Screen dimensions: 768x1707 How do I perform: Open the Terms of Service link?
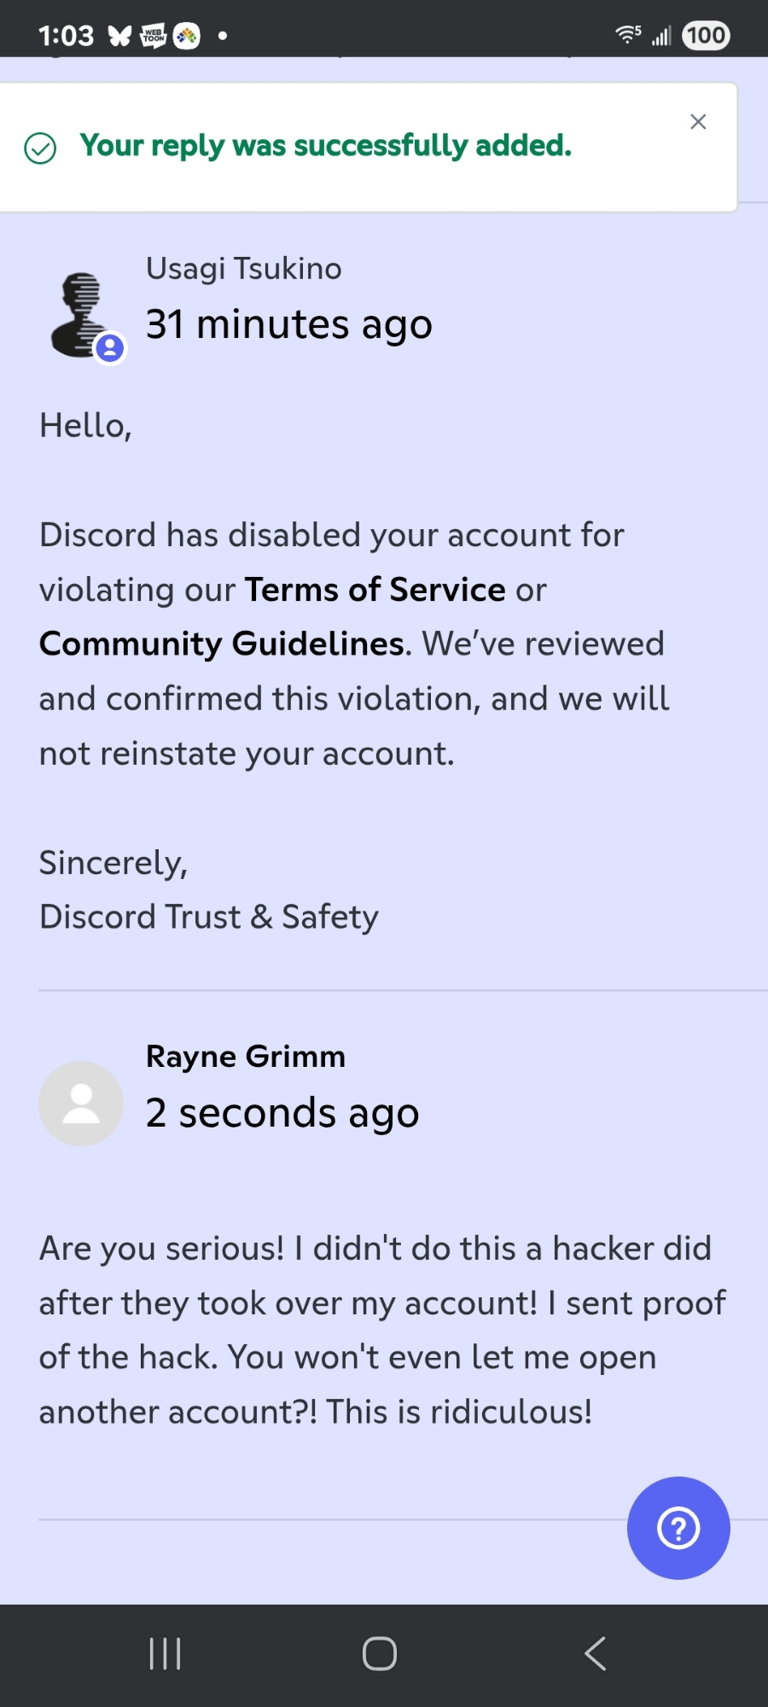(375, 590)
